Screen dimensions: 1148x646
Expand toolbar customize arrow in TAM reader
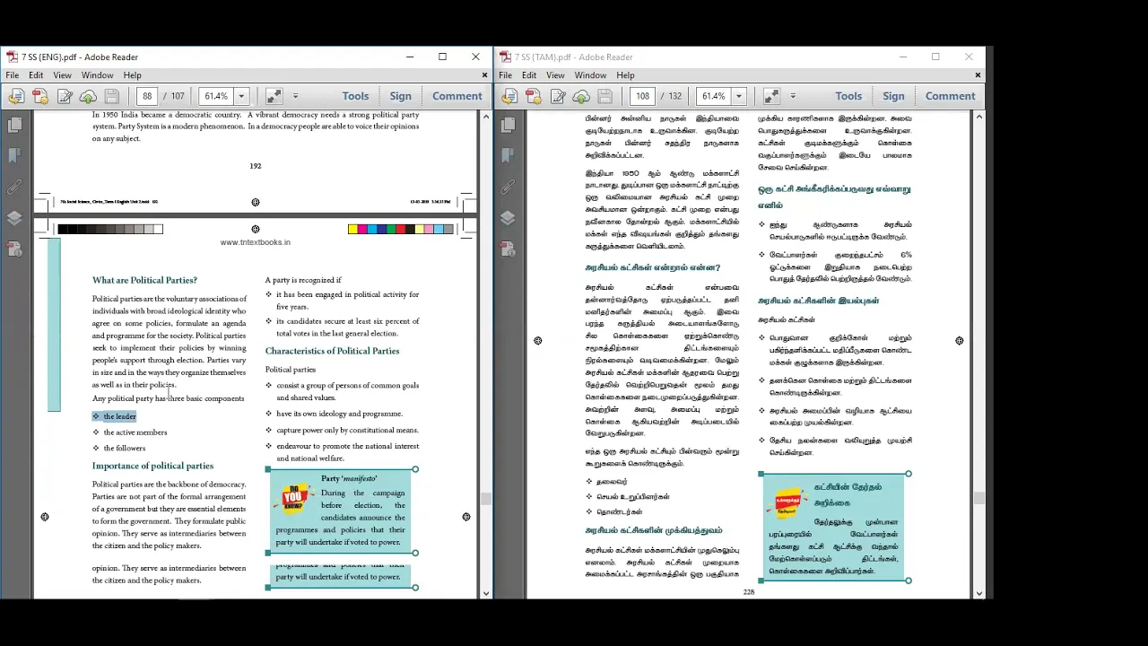[792, 96]
